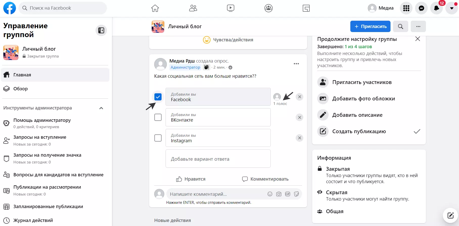Remove the ВКонтакте poll option
This screenshot has height=226, width=459.
pyautogui.click(x=300, y=117)
